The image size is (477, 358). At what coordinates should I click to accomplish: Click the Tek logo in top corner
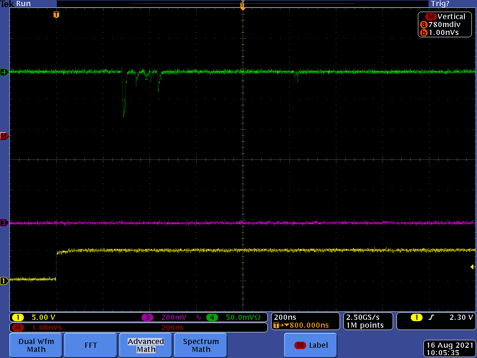tap(7, 4)
